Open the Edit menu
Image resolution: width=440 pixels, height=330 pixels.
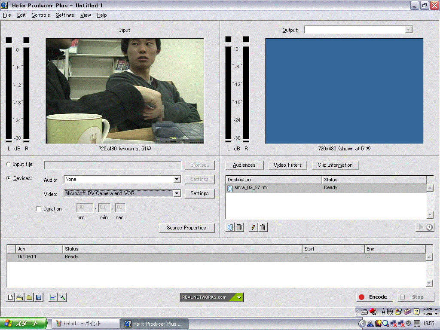click(21, 15)
